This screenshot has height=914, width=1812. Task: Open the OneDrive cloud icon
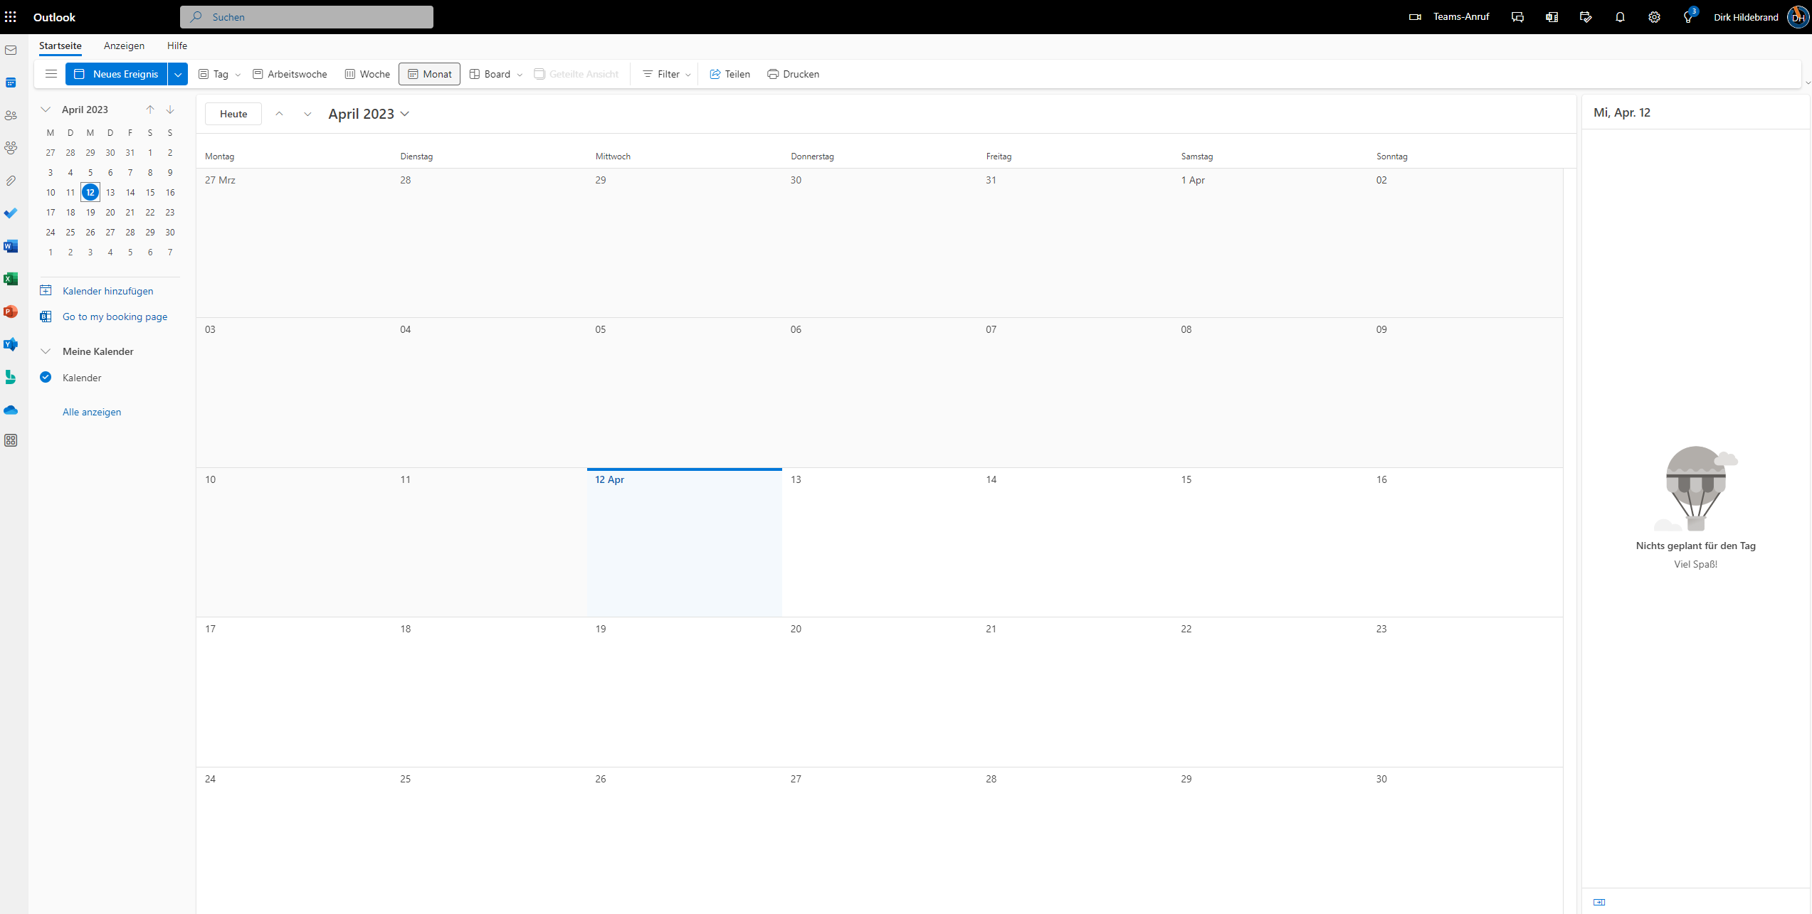[x=11, y=410]
